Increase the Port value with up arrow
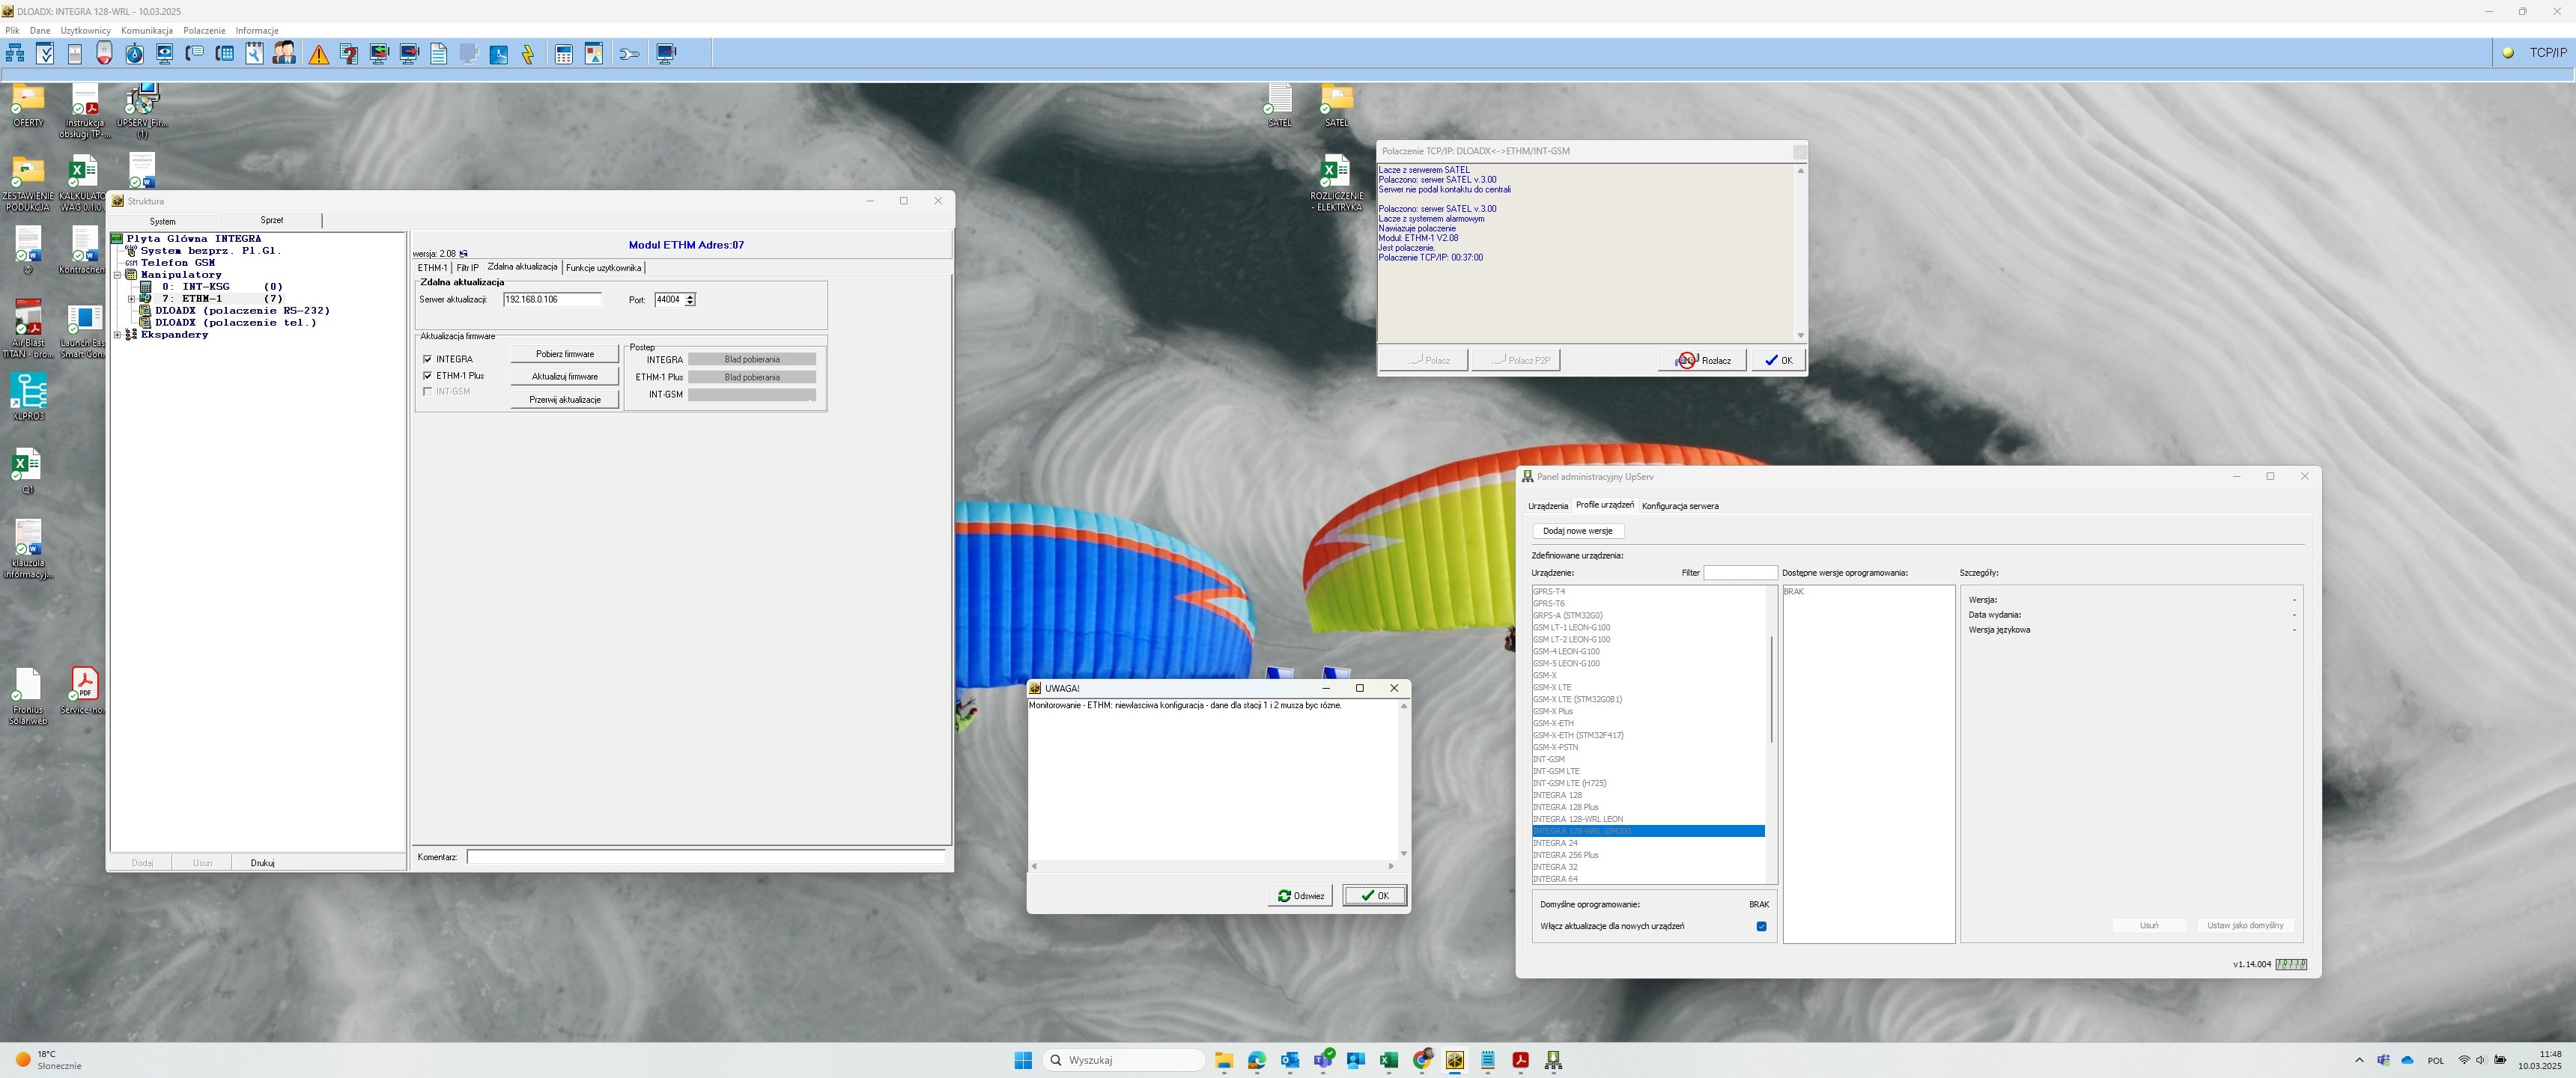Screen dimensions: 2576x1078 690,297
